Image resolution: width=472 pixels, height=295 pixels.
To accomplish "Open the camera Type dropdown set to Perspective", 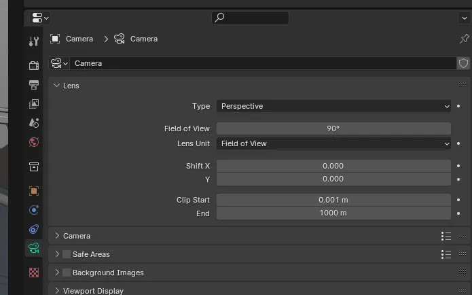I will pos(333,106).
